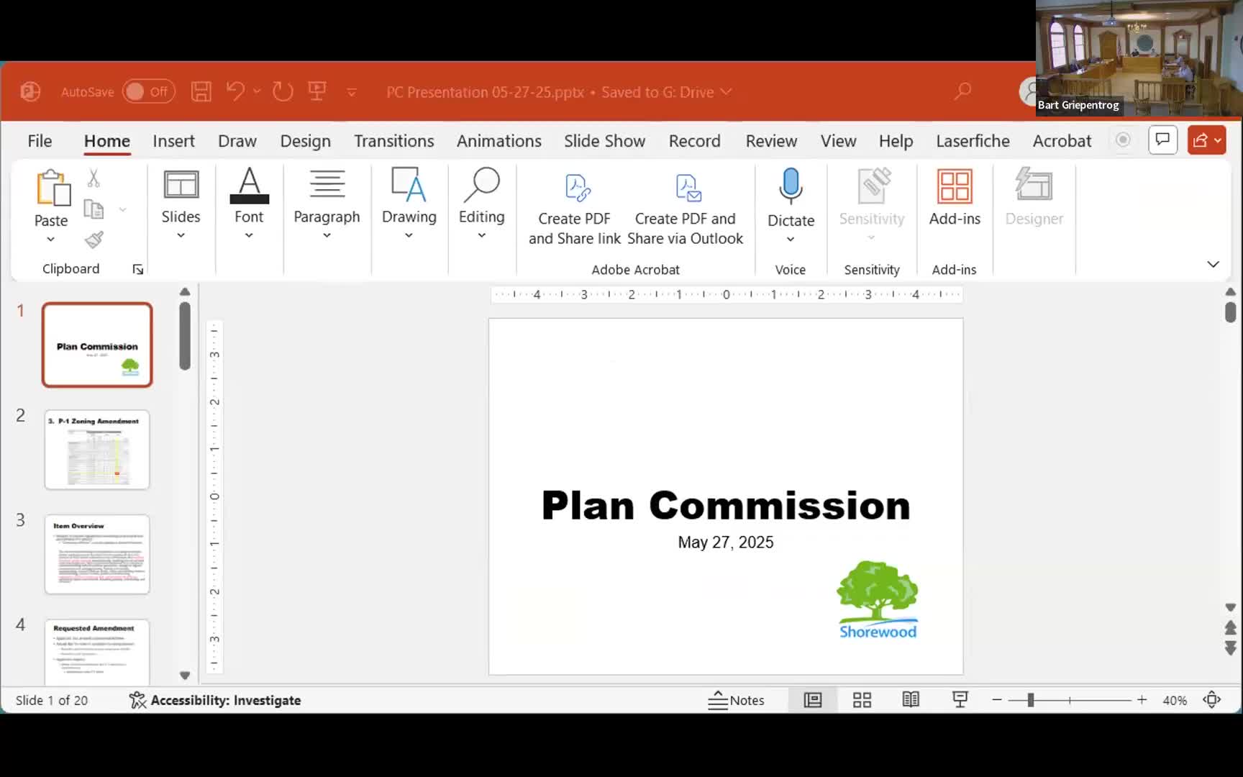The image size is (1243, 777).
Task: Open the Acrobat tab
Action: tap(1062, 141)
